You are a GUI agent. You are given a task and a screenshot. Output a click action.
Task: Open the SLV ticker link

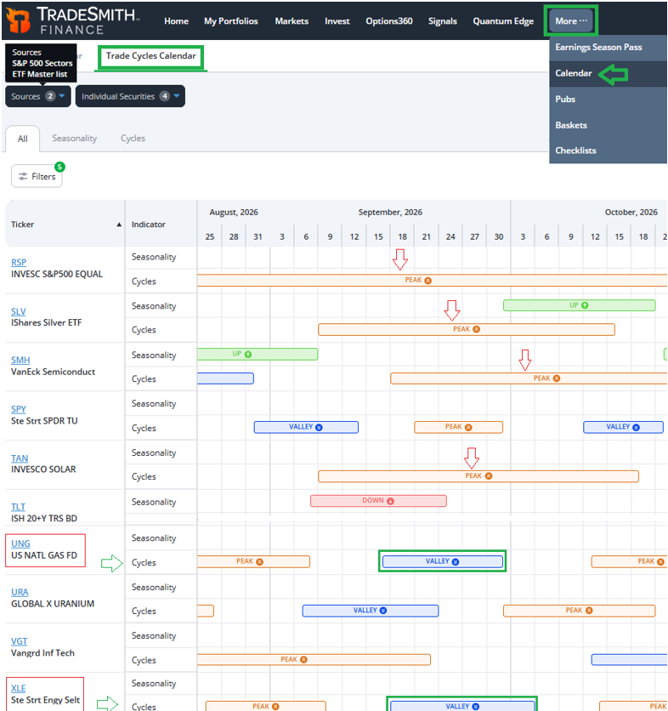click(18, 311)
